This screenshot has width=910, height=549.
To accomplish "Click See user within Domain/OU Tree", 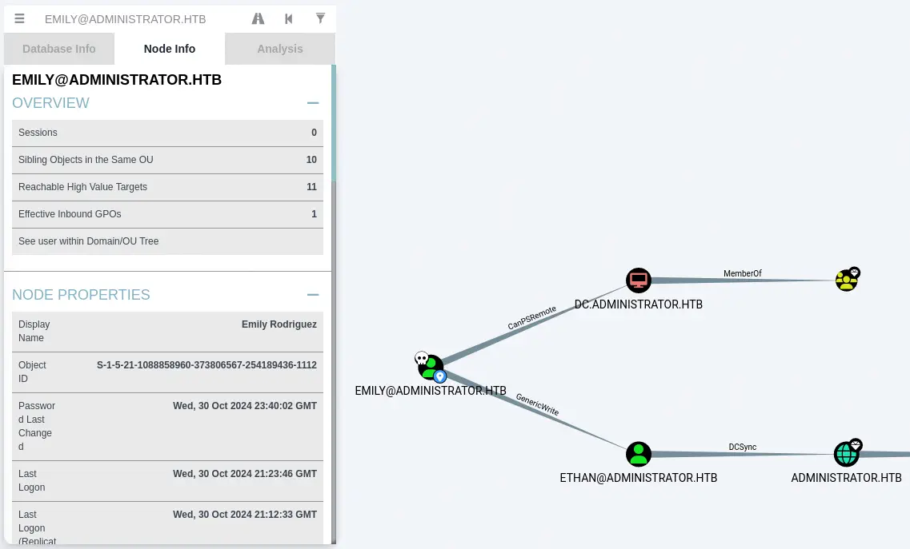I will point(167,241).
